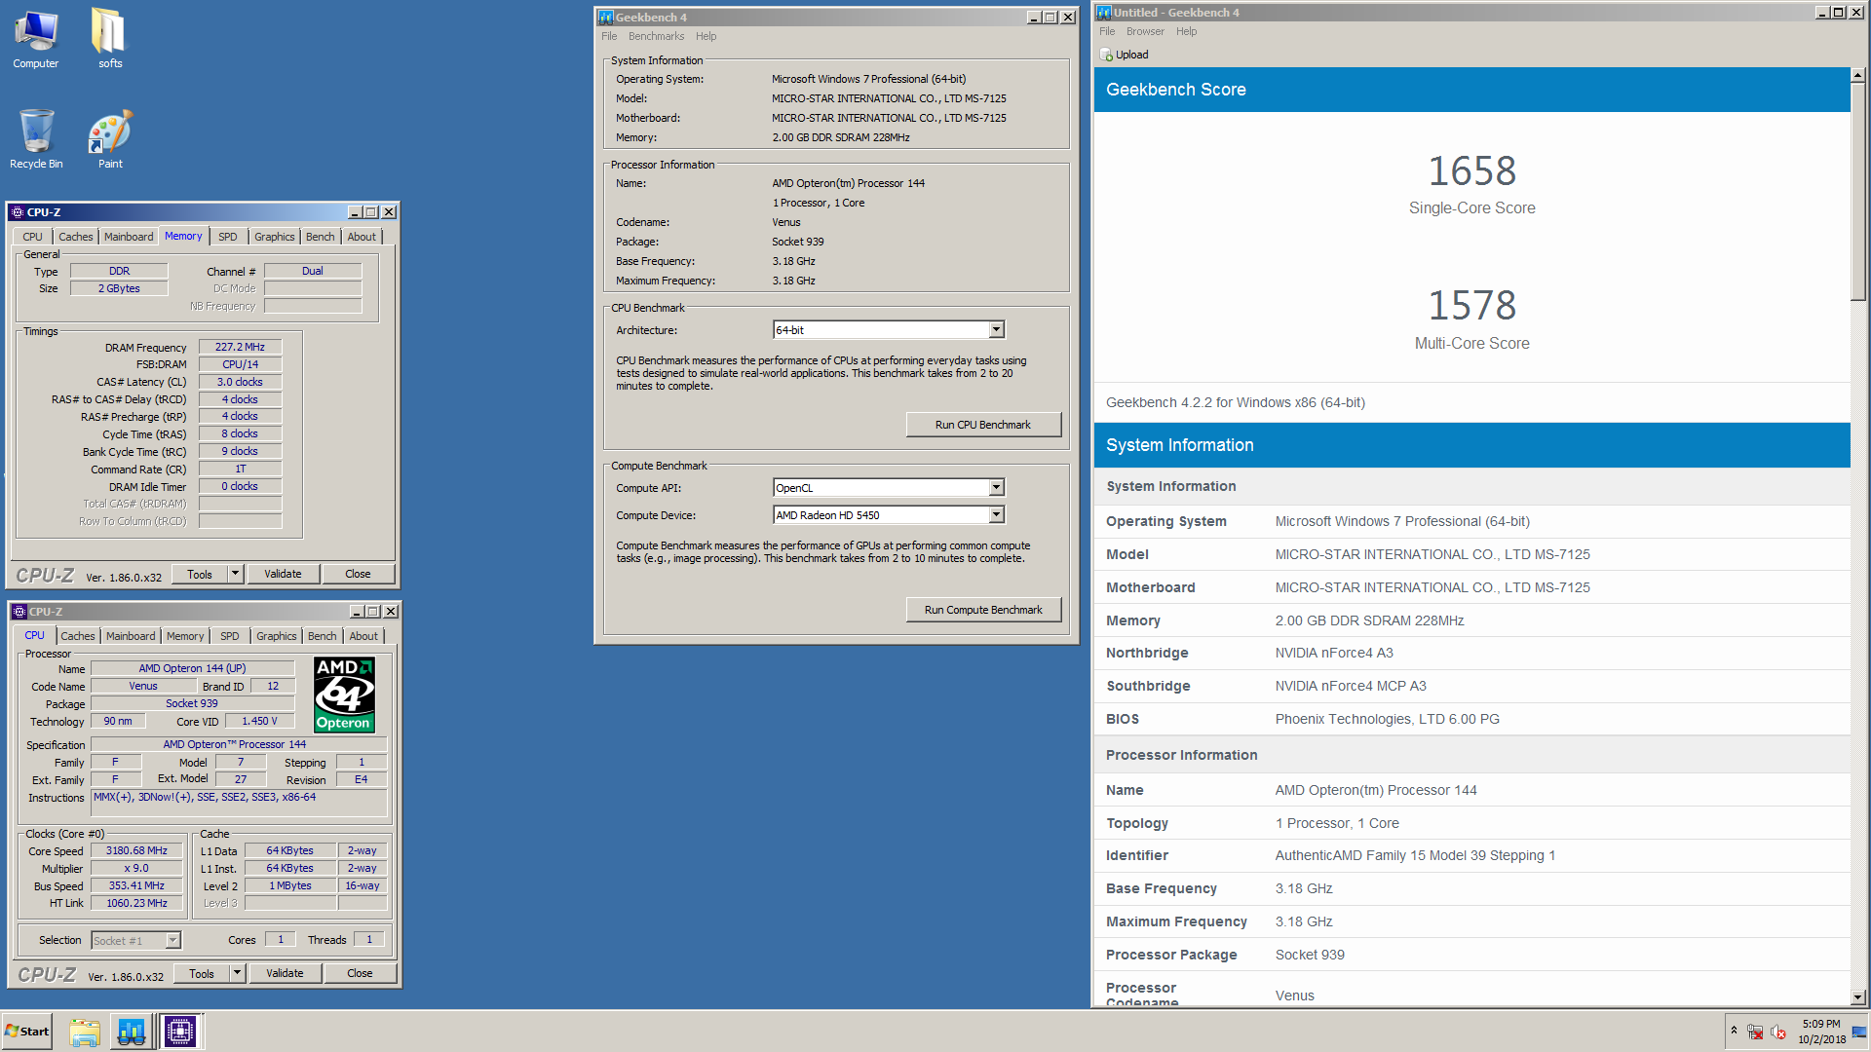This screenshot has width=1871, height=1052.
Task: Click the lower CPU-Z window title icon
Action: point(19,612)
